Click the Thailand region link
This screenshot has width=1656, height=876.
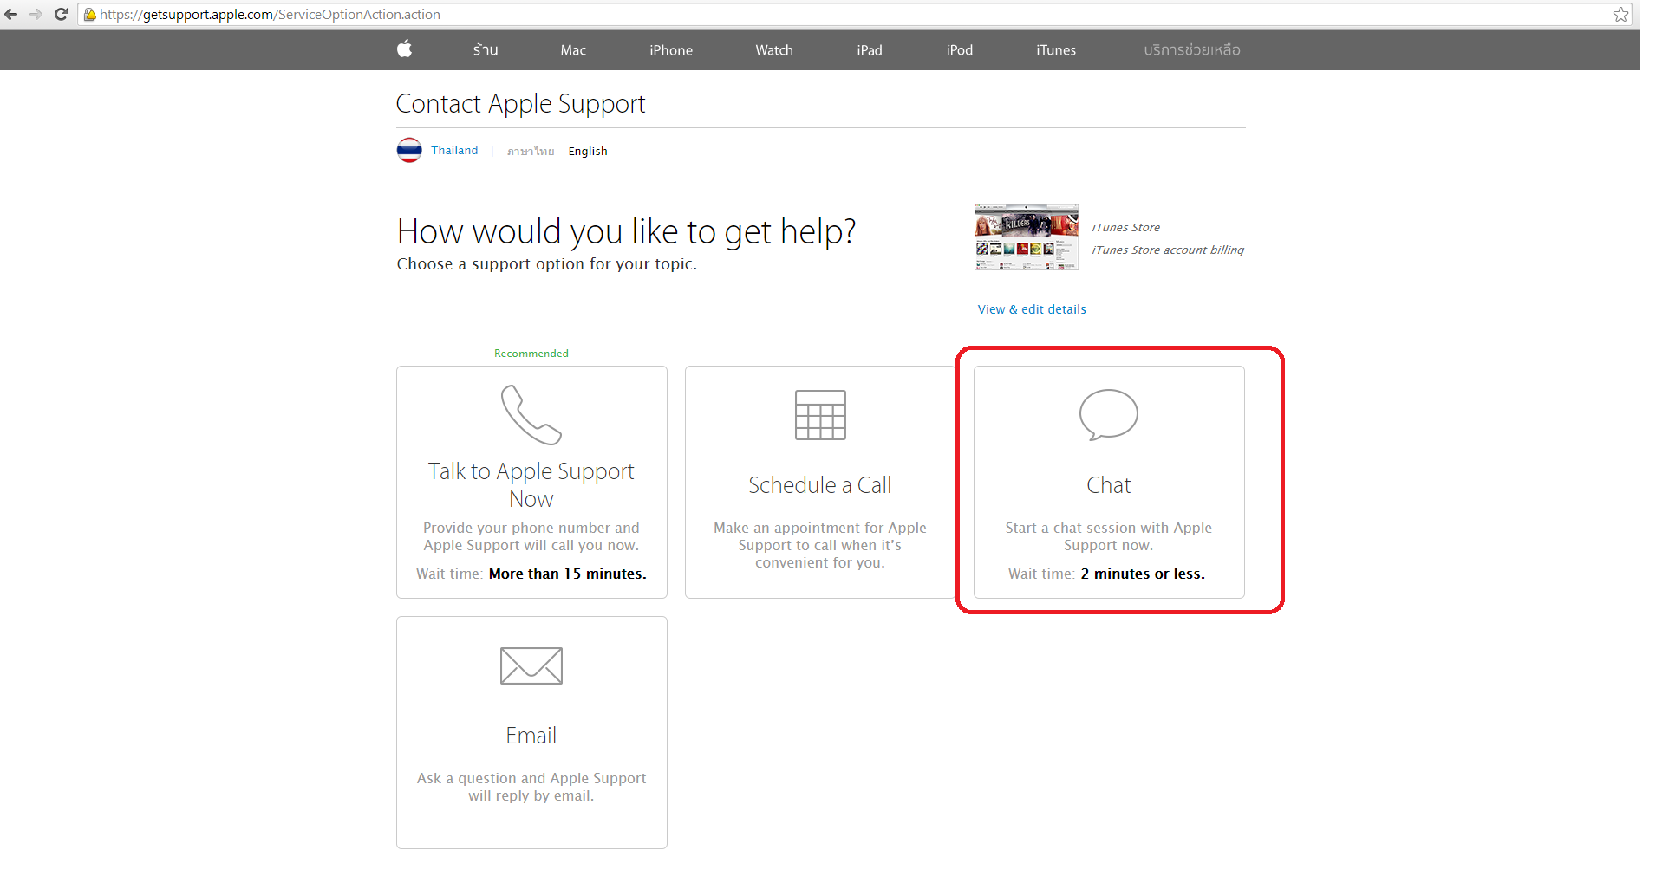click(454, 151)
